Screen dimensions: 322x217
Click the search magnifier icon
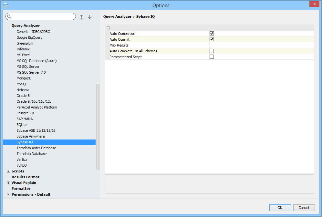tap(9, 16)
